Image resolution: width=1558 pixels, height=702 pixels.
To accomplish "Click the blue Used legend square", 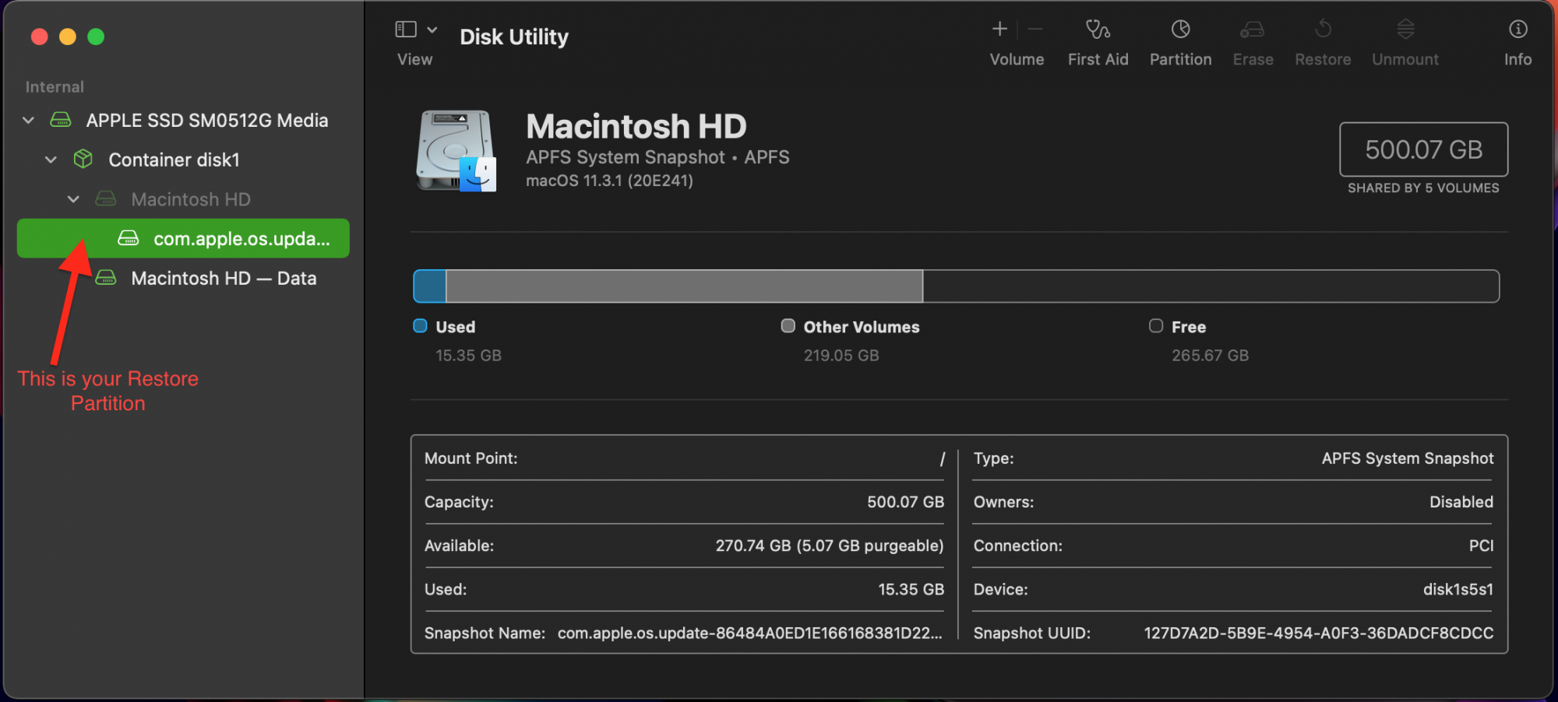I will [x=420, y=326].
